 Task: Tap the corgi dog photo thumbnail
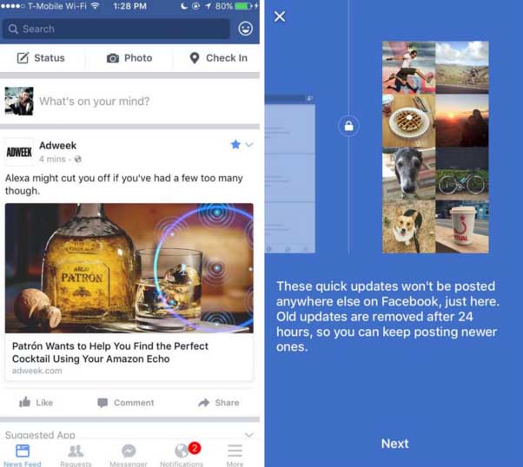(408, 227)
